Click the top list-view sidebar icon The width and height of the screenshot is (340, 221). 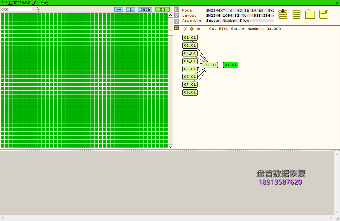176,9
